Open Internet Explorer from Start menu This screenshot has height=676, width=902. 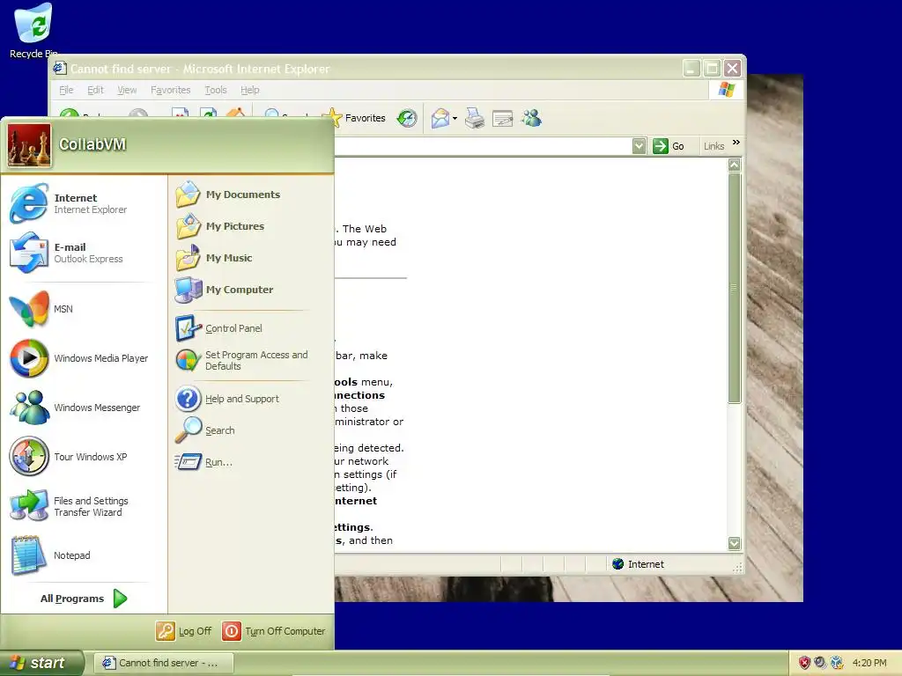coord(84,203)
